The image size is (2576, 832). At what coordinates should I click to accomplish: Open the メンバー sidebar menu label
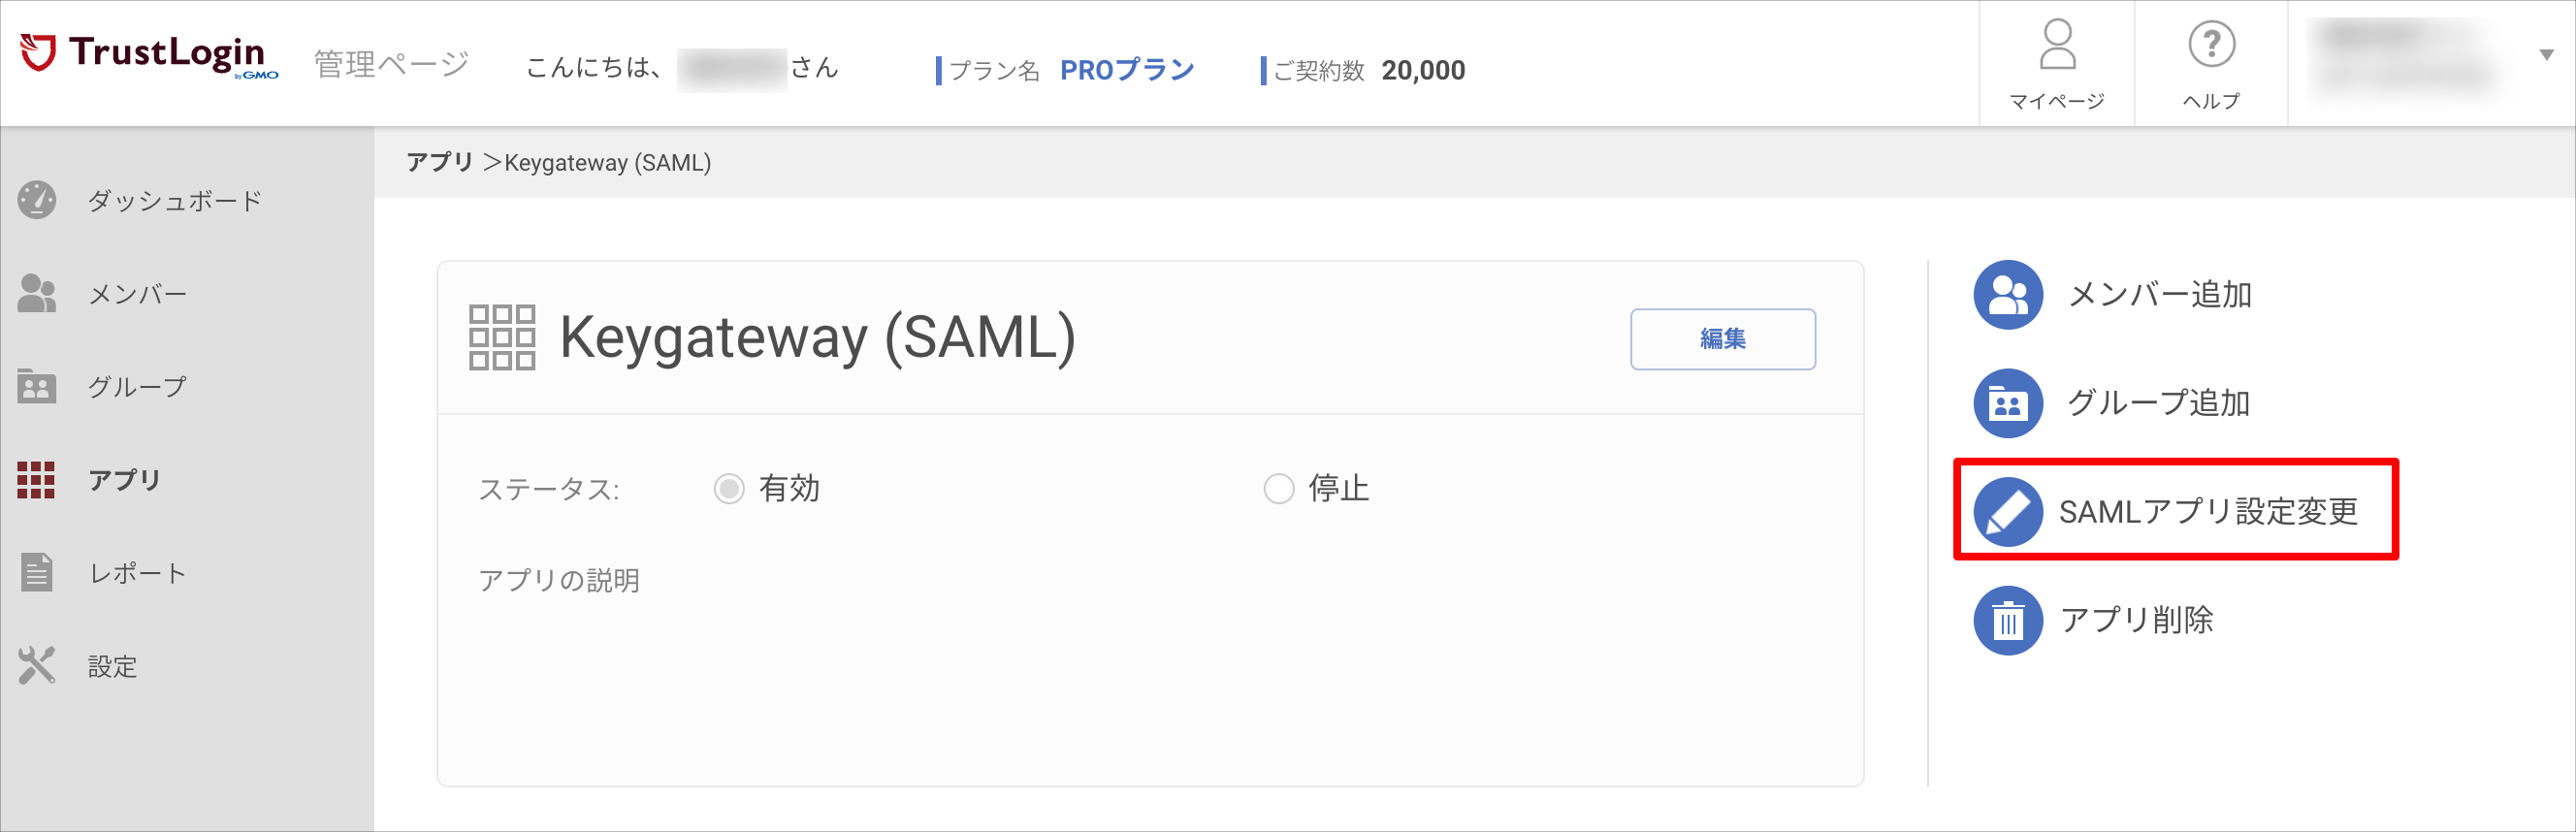138,294
